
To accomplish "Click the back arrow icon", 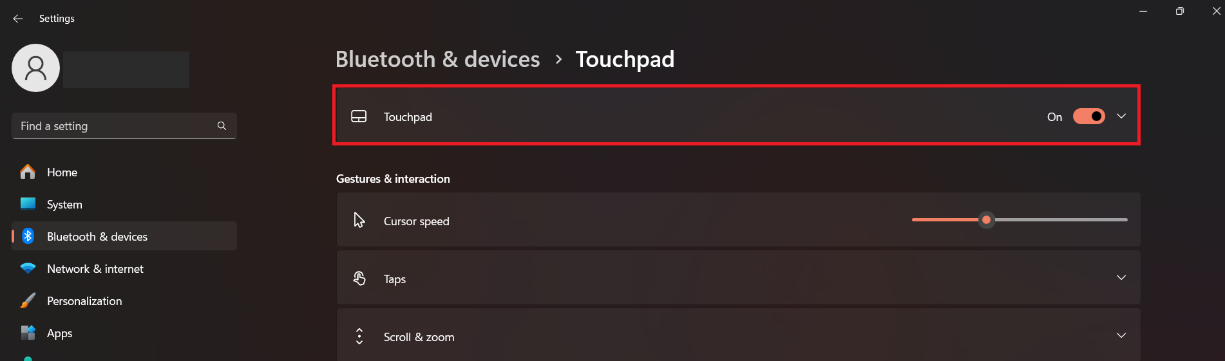I will (x=18, y=19).
